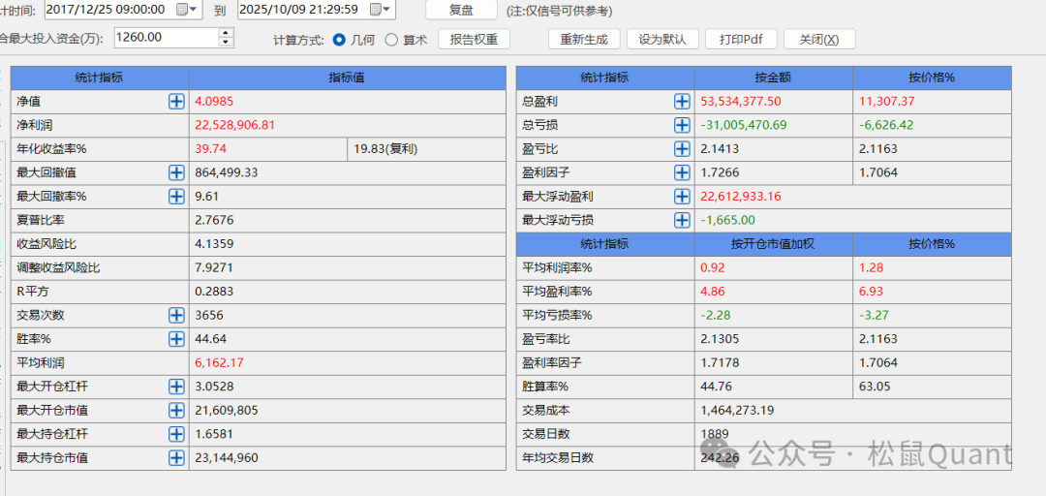Expand the 盈利因子 plus icon

click(682, 172)
